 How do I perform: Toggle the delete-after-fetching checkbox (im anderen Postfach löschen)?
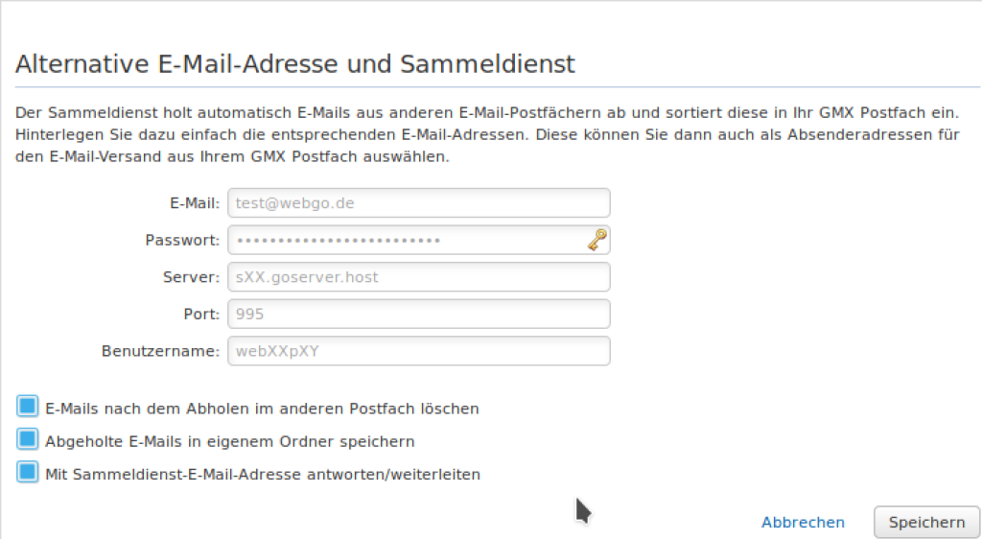pos(28,407)
